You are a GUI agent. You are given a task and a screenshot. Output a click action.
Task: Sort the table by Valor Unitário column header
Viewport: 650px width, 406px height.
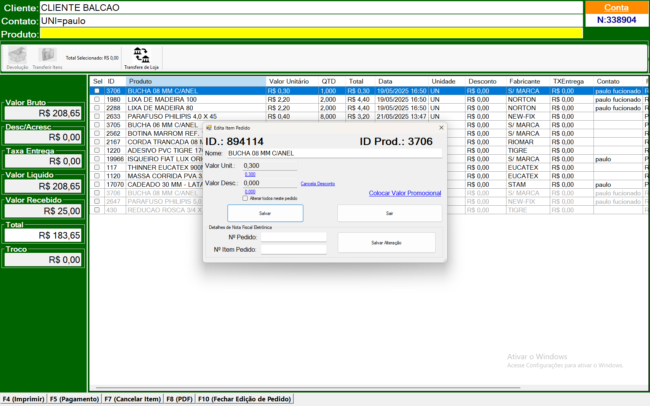(289, 82)
